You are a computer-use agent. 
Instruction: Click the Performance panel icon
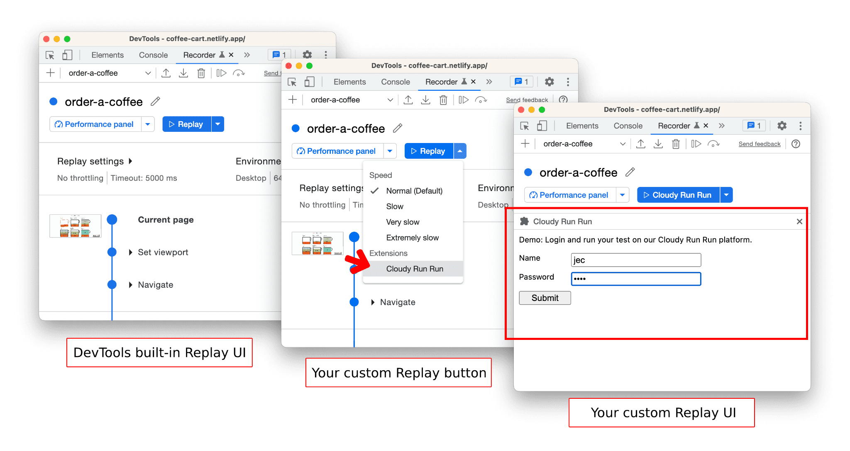tap(54, 124)
